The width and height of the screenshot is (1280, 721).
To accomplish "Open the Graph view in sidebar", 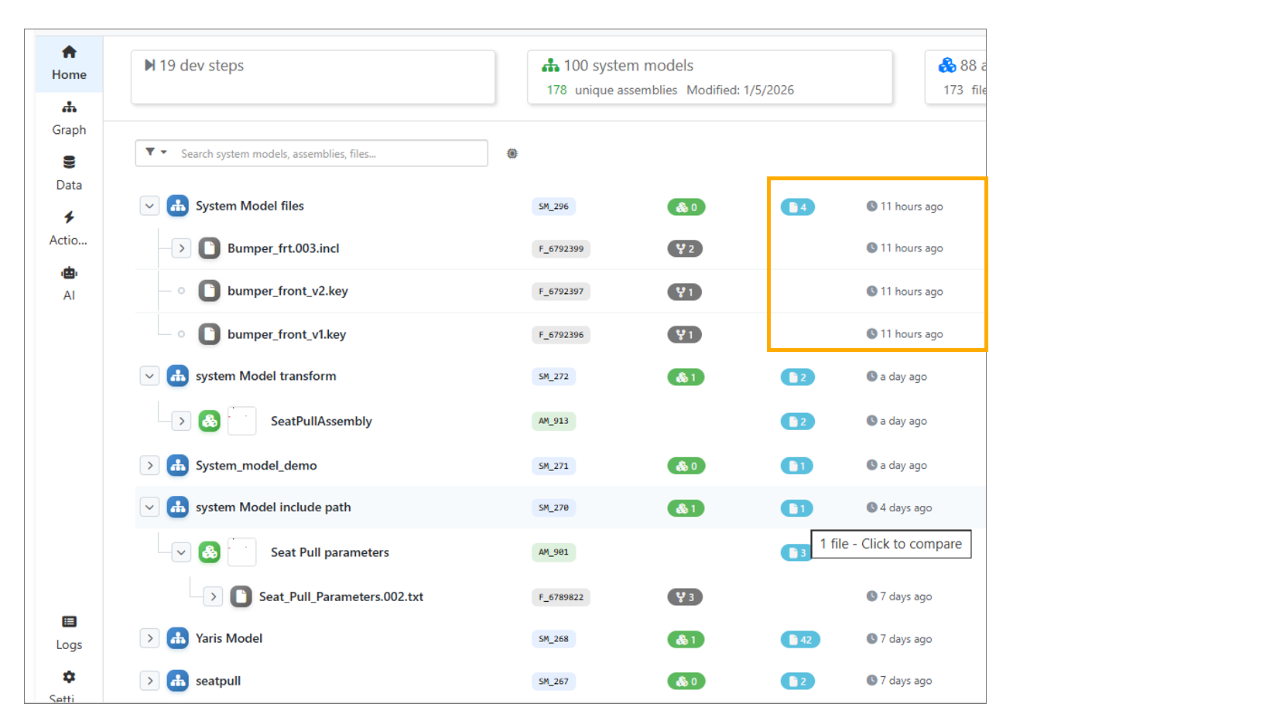I will tap(69, 118).
